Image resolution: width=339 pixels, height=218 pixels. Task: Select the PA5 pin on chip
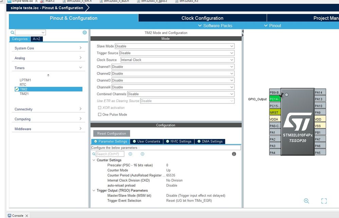(x=320, y=153)
